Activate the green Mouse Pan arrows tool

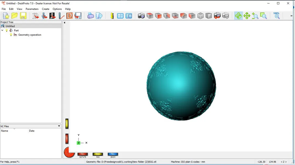pos(247,16)
